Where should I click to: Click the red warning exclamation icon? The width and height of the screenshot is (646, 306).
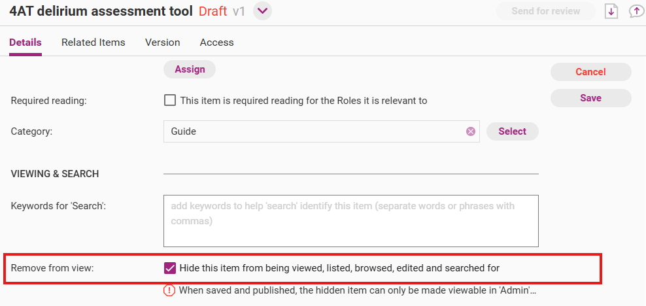[169, 290]
